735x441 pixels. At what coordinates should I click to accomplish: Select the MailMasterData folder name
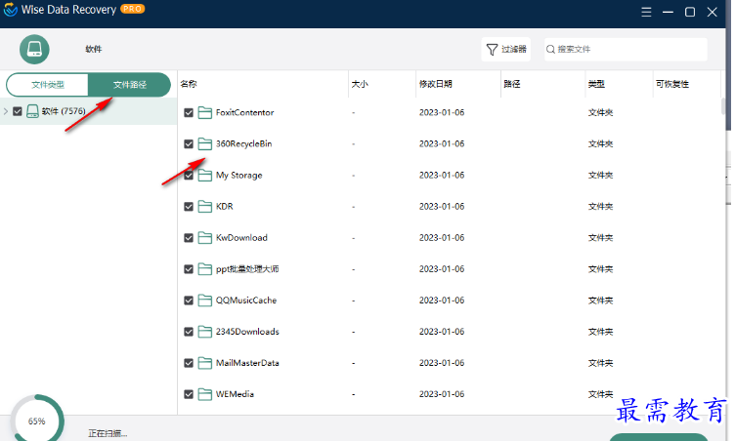pos(247,363)
